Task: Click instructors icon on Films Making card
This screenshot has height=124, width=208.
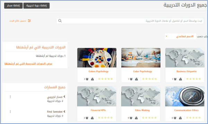Action: click(x=136, y=118)
